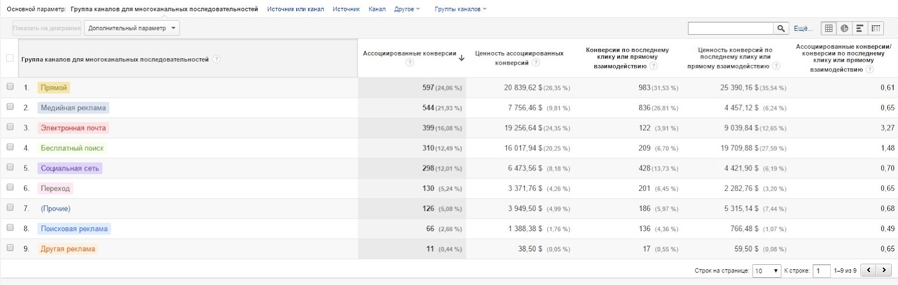Open the Прямой channel link
The width and height of the screenshot is (898, 285).
click(x=54, y=88)
